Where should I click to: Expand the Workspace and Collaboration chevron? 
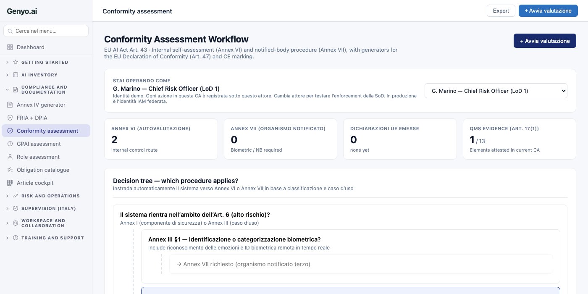pyautogui.click(x=7, y=223)
